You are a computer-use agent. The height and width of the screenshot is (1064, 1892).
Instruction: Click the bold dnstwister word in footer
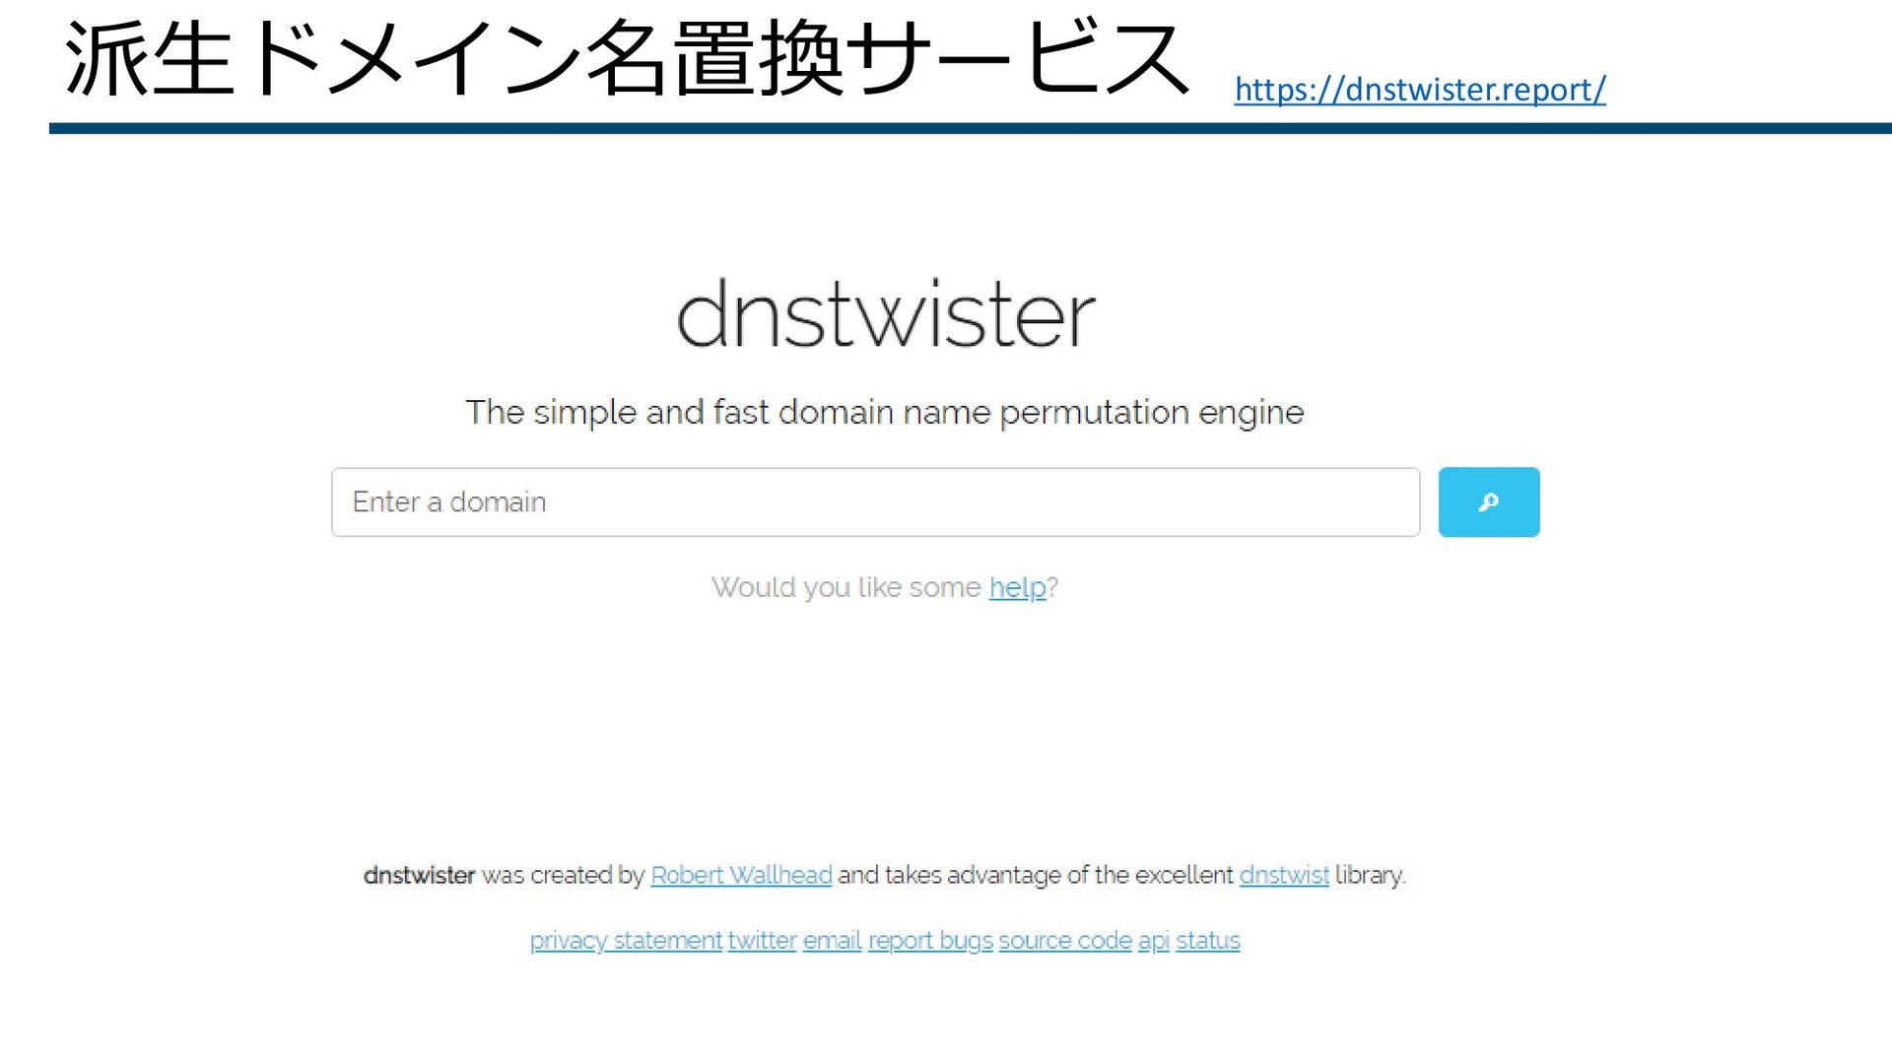[419, 875]
